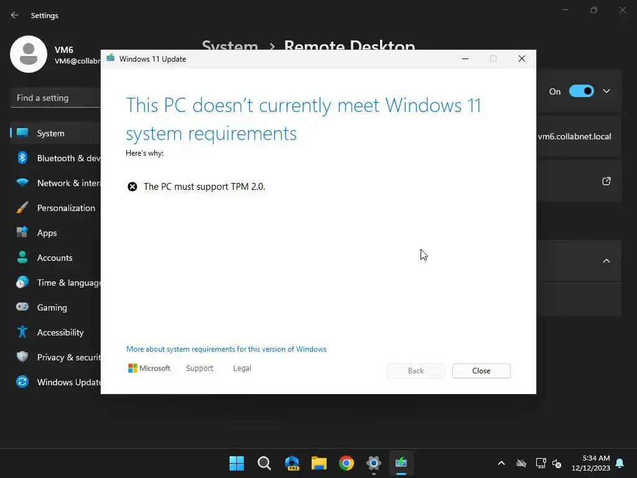Click the OneDrive cloud tray icon
This screenshot has width=637, height=478.
[521, 463]
